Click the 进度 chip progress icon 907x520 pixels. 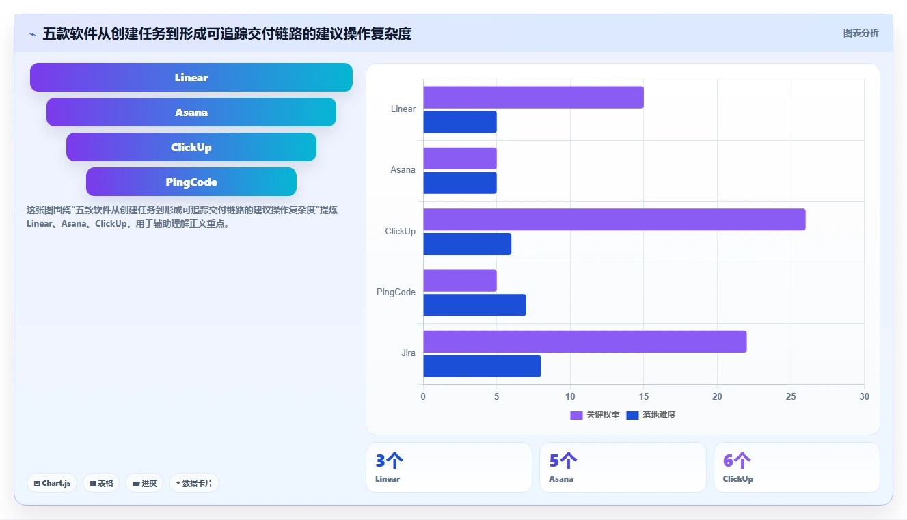(x=136, y=483)
